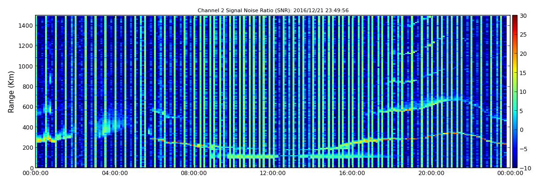Click the 800 tick on the range axis
This screenshot has width=540, height=191.
click(x=28, y=86)
